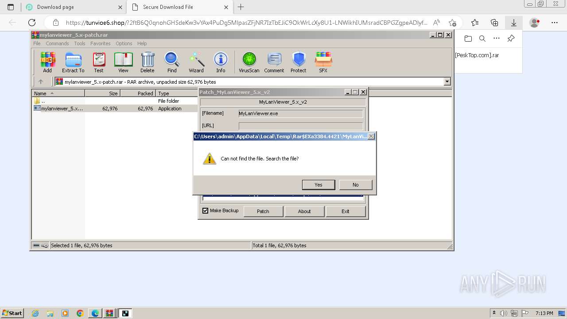Open a new browser tab
This screenshot has height=319, width=567.
(x=241, y=7)
